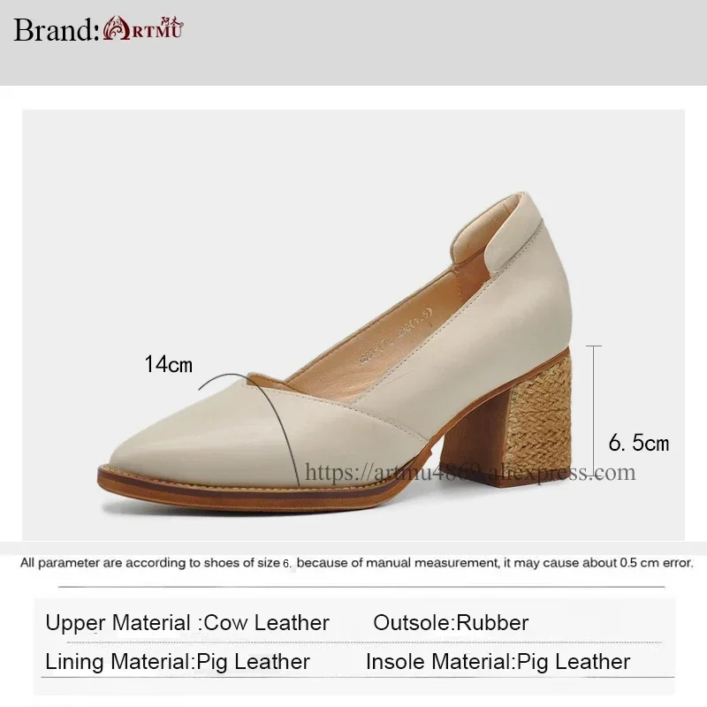Click the Brand: label text
Viewport: 707px width, 707px height.
coord(56,30)
